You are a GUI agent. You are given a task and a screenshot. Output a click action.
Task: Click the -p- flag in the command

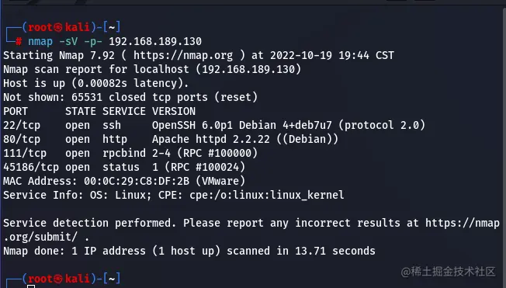(x=93, y=41)
